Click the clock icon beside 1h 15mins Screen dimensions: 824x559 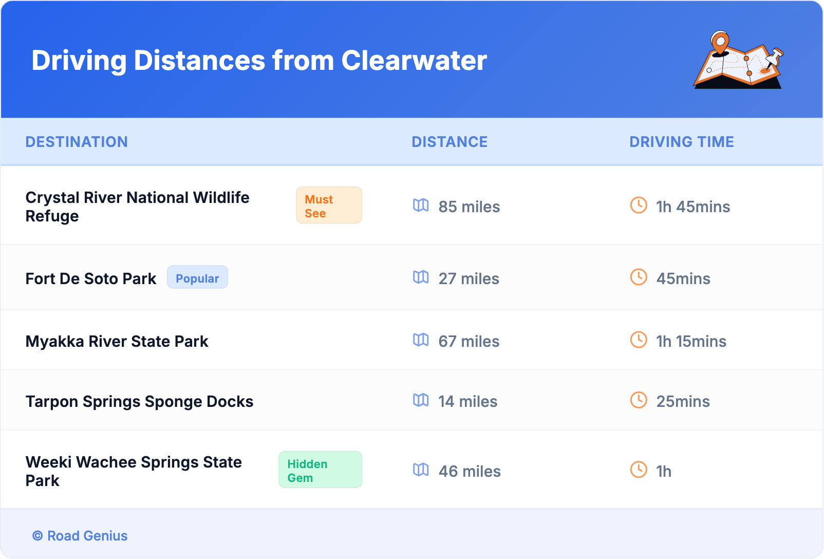(639, 340)
